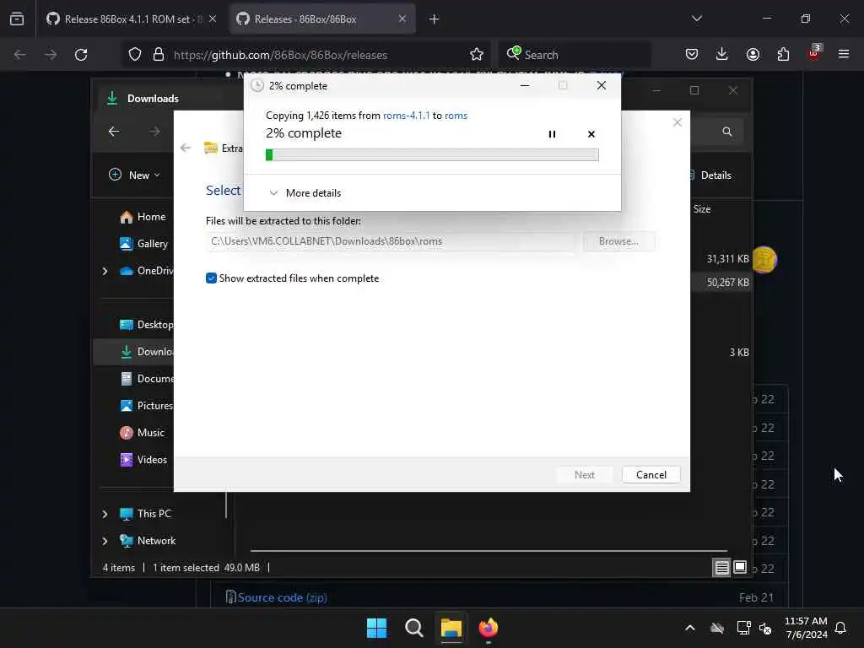Expand More details in copy dialog

(305, 193)
